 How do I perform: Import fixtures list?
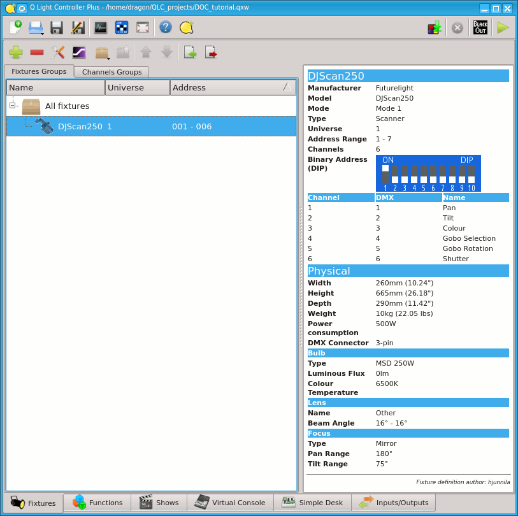coord(190,52)
